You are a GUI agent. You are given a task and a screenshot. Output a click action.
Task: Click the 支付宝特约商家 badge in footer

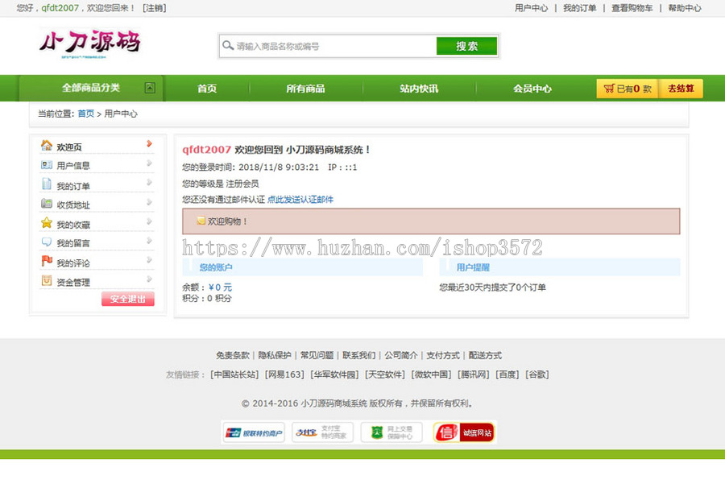click(322, 432)
